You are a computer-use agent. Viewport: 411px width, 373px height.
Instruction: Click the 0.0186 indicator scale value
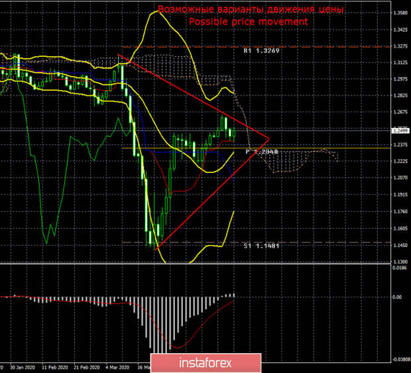coord(399,268)
